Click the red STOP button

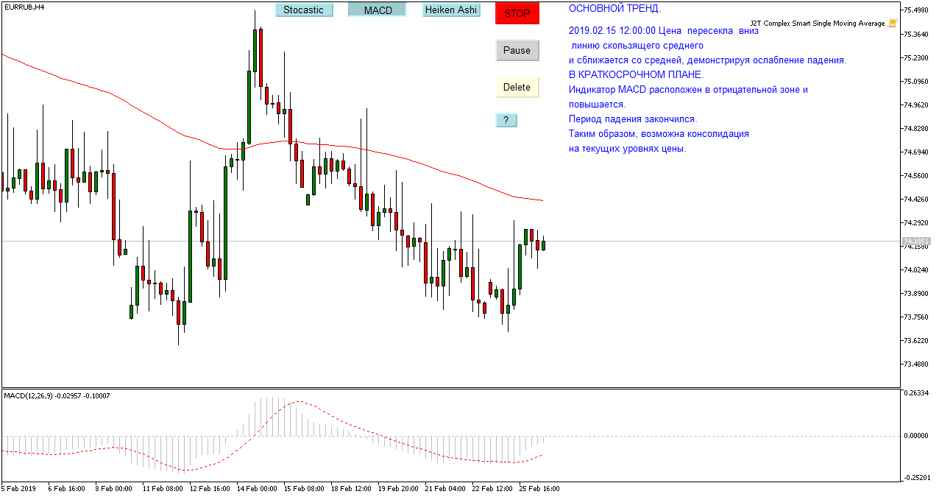(x=517, y=13)
